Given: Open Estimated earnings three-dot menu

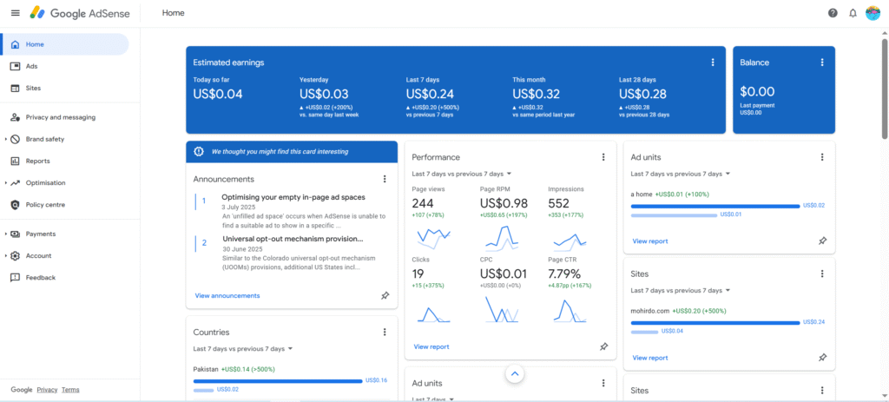Looking at the screenshot, I should click(713, 63).
